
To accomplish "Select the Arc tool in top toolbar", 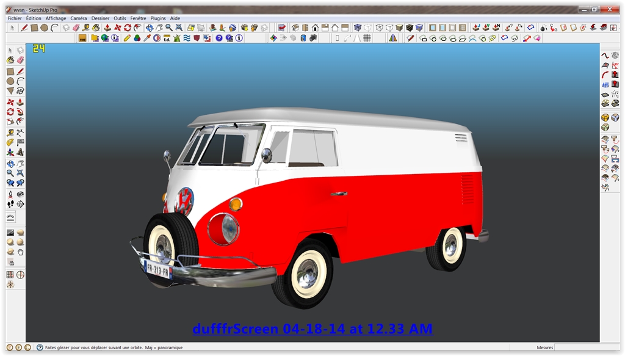I will coord(54,27).
